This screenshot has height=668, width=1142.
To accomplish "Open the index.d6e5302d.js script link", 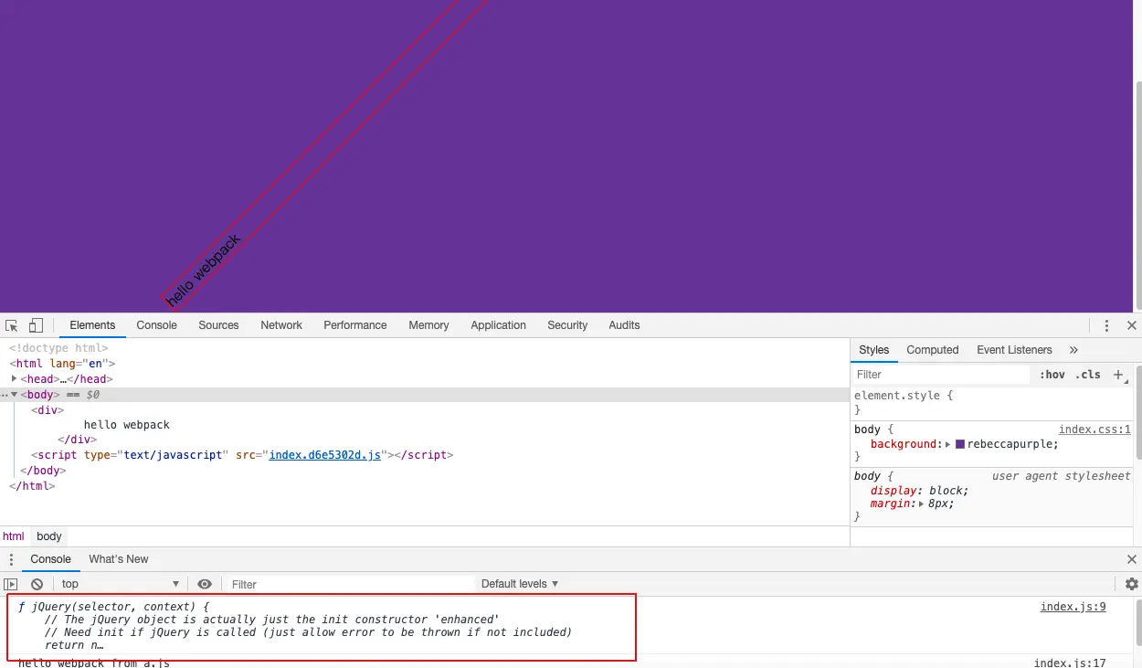I will point(325,455).
